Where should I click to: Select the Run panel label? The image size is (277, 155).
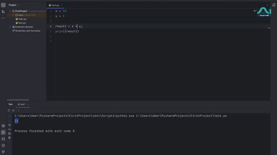(10, 104)
